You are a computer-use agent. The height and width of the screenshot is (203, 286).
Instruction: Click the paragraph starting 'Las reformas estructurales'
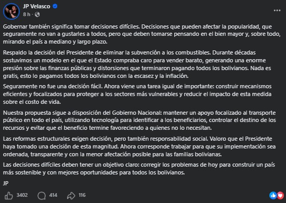click(x=139, y=146)
